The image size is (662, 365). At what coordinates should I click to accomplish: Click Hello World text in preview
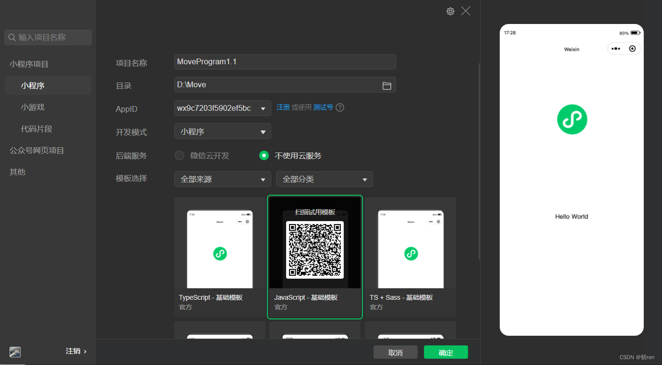pos(572,216)
